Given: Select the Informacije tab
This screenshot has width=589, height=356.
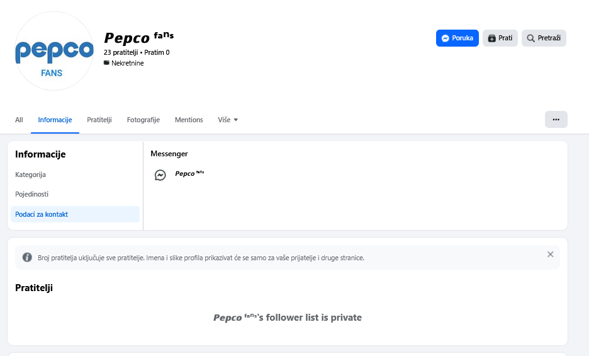Looking at the screenshot, I should (55, 120).
